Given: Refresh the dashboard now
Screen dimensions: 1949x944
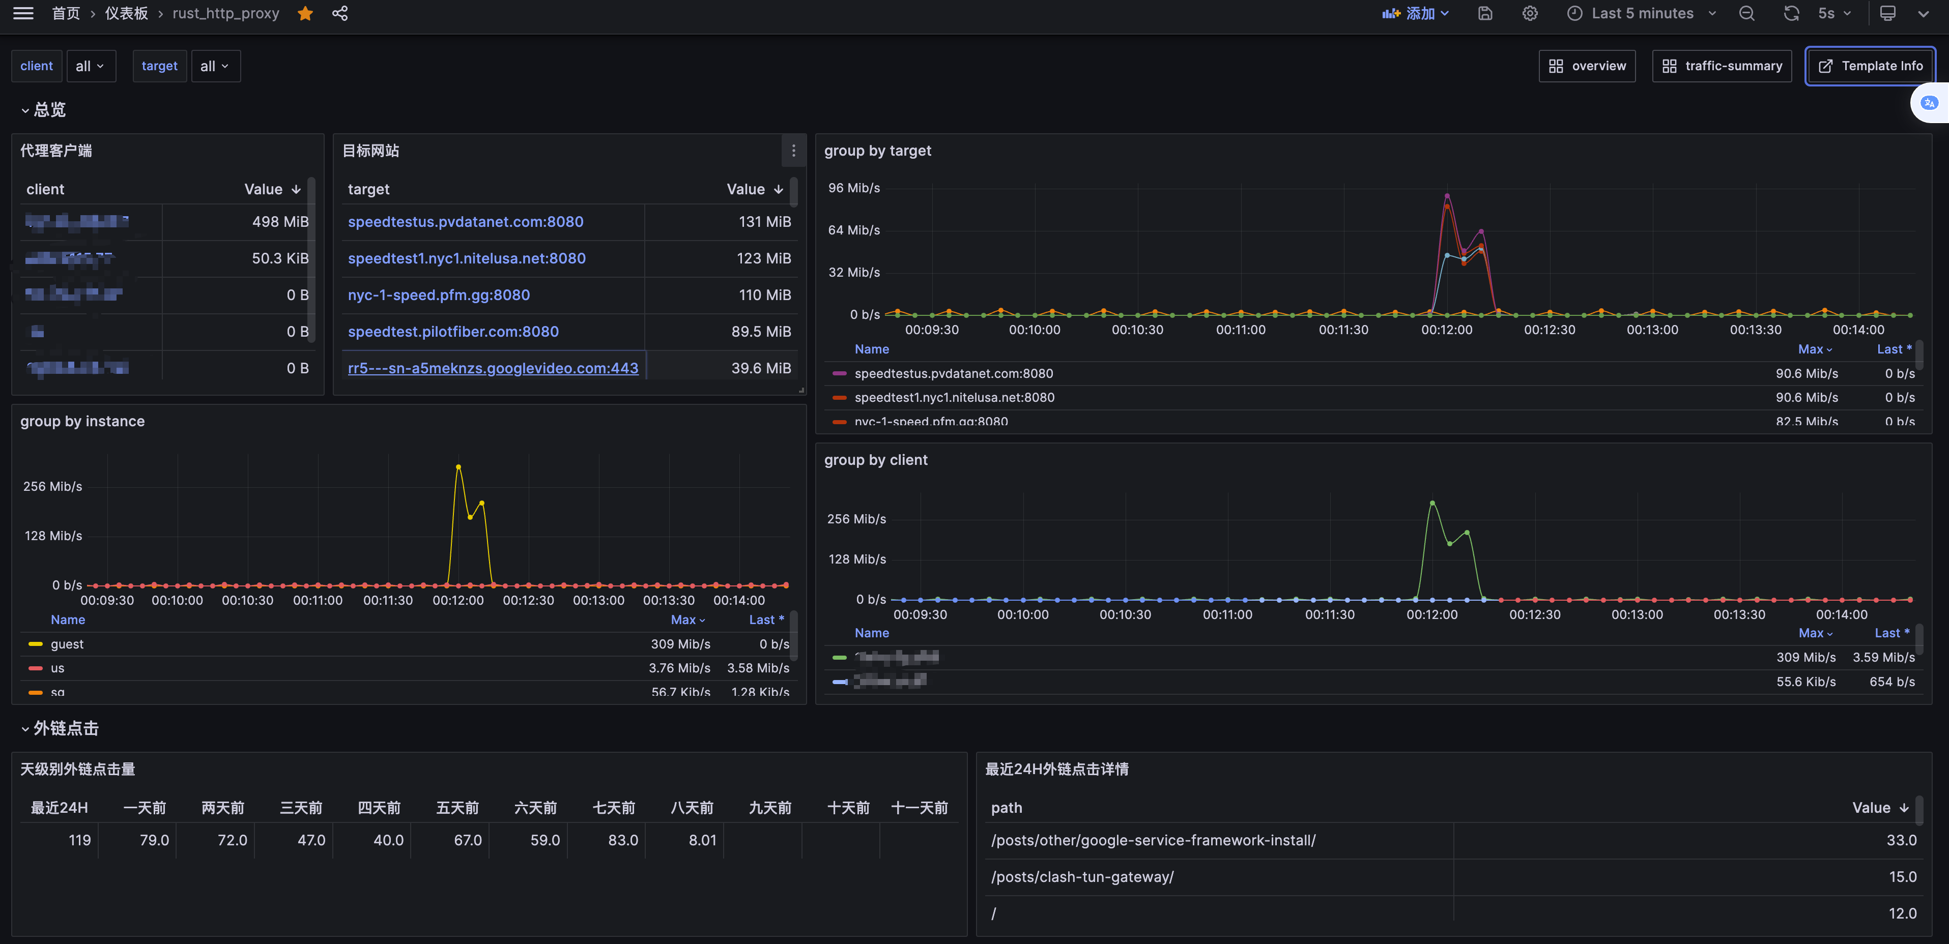Looking at the screenshot, I should pos(1790,14).
